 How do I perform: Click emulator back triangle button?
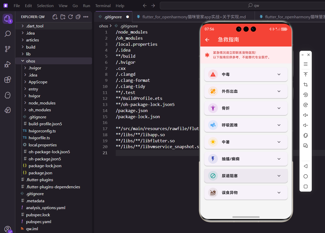[306, 166]
